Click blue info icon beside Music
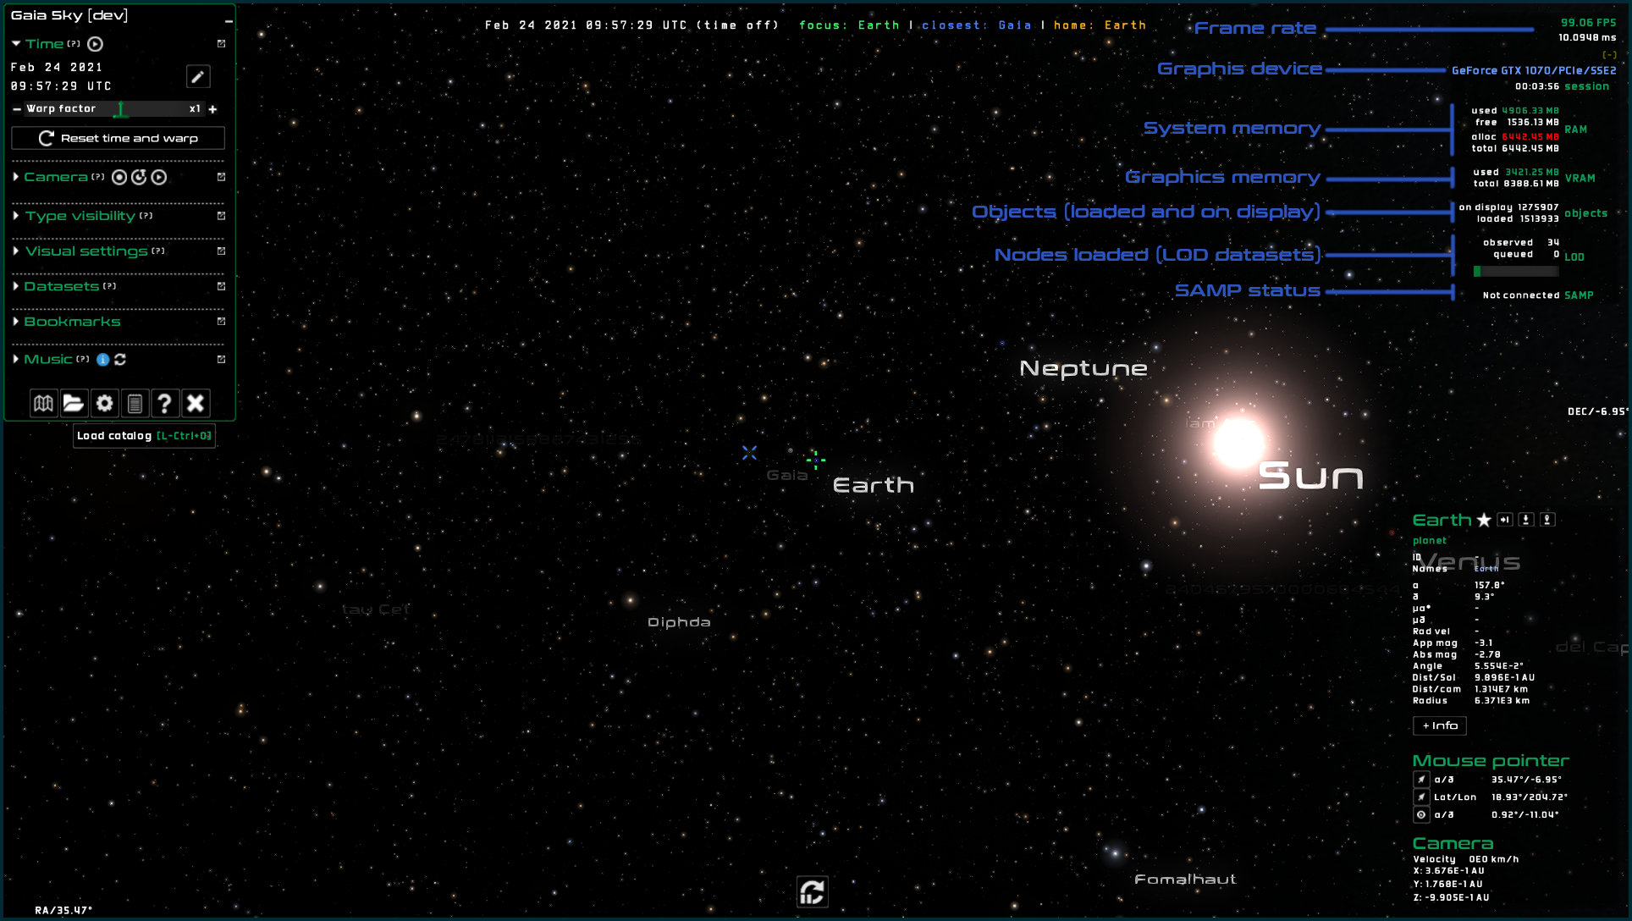Viewport: 1632px width, 921px height. click(x=103, y=360)
